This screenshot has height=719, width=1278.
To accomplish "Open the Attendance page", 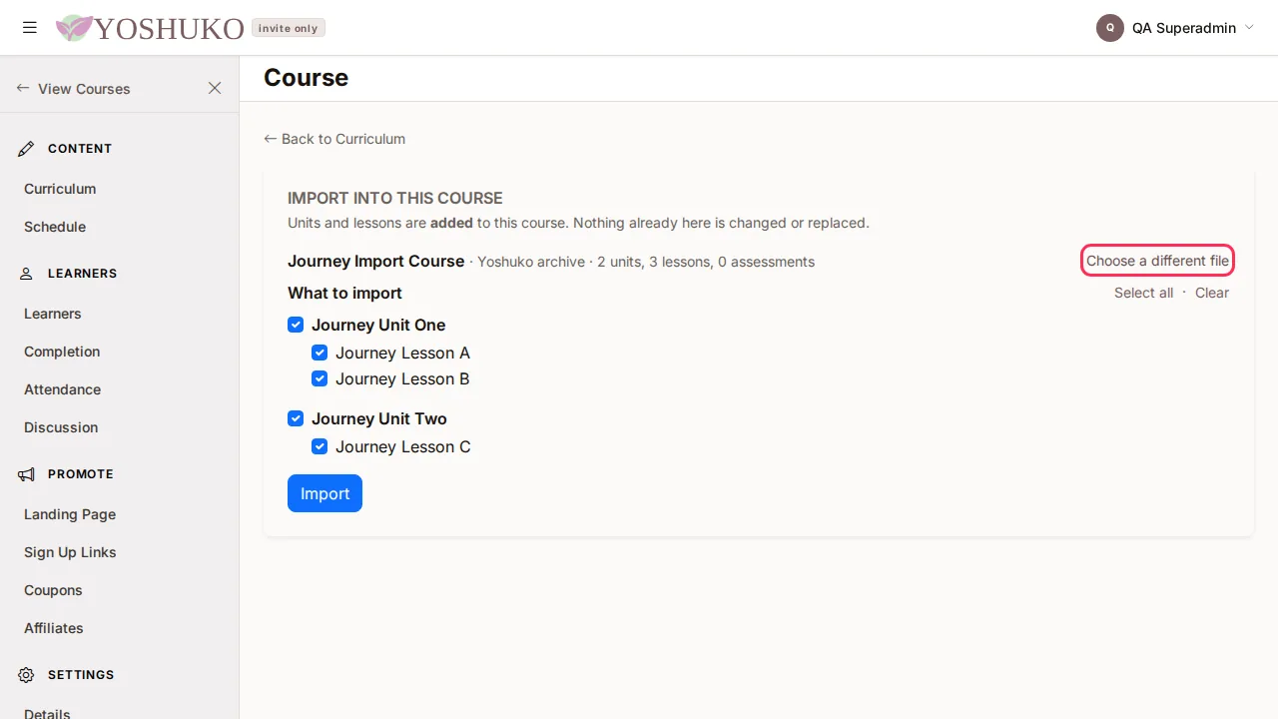I will tap(63, 389).
